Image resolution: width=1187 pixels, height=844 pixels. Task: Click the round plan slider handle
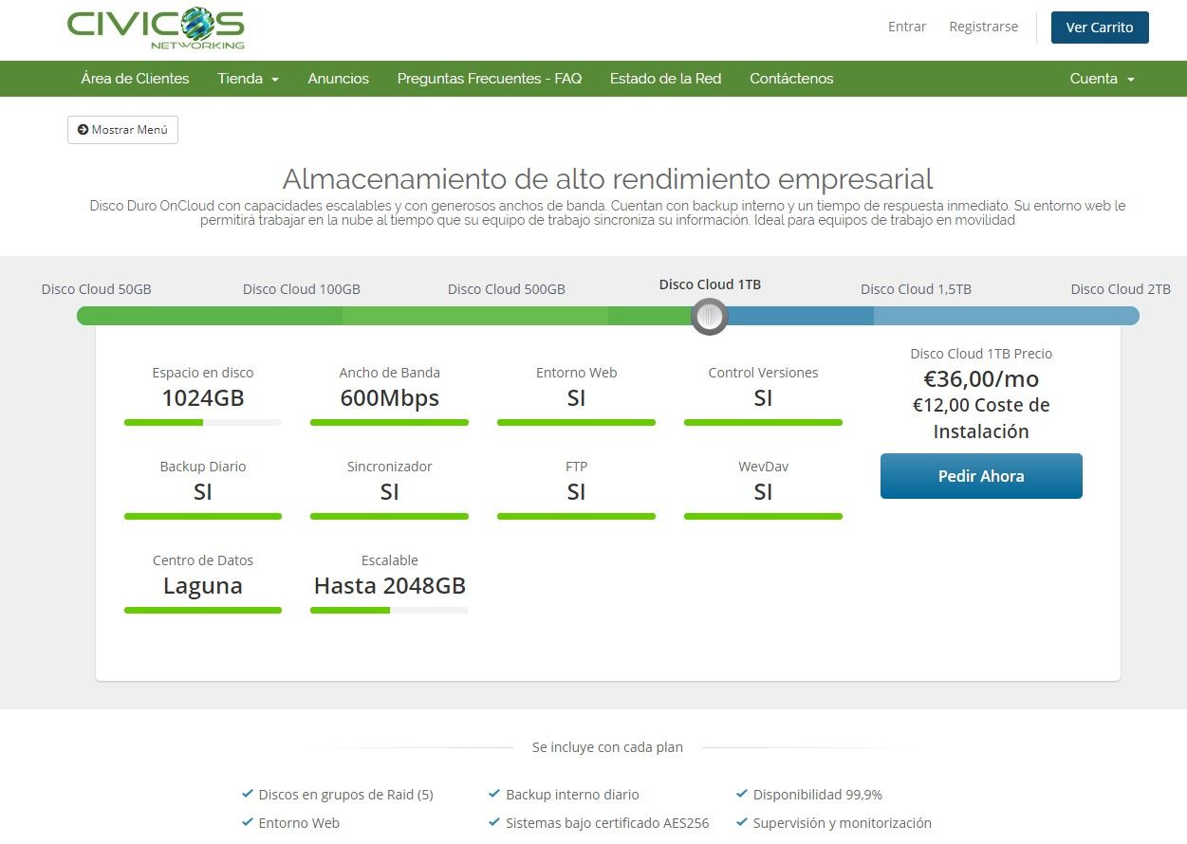pos(710,316)
